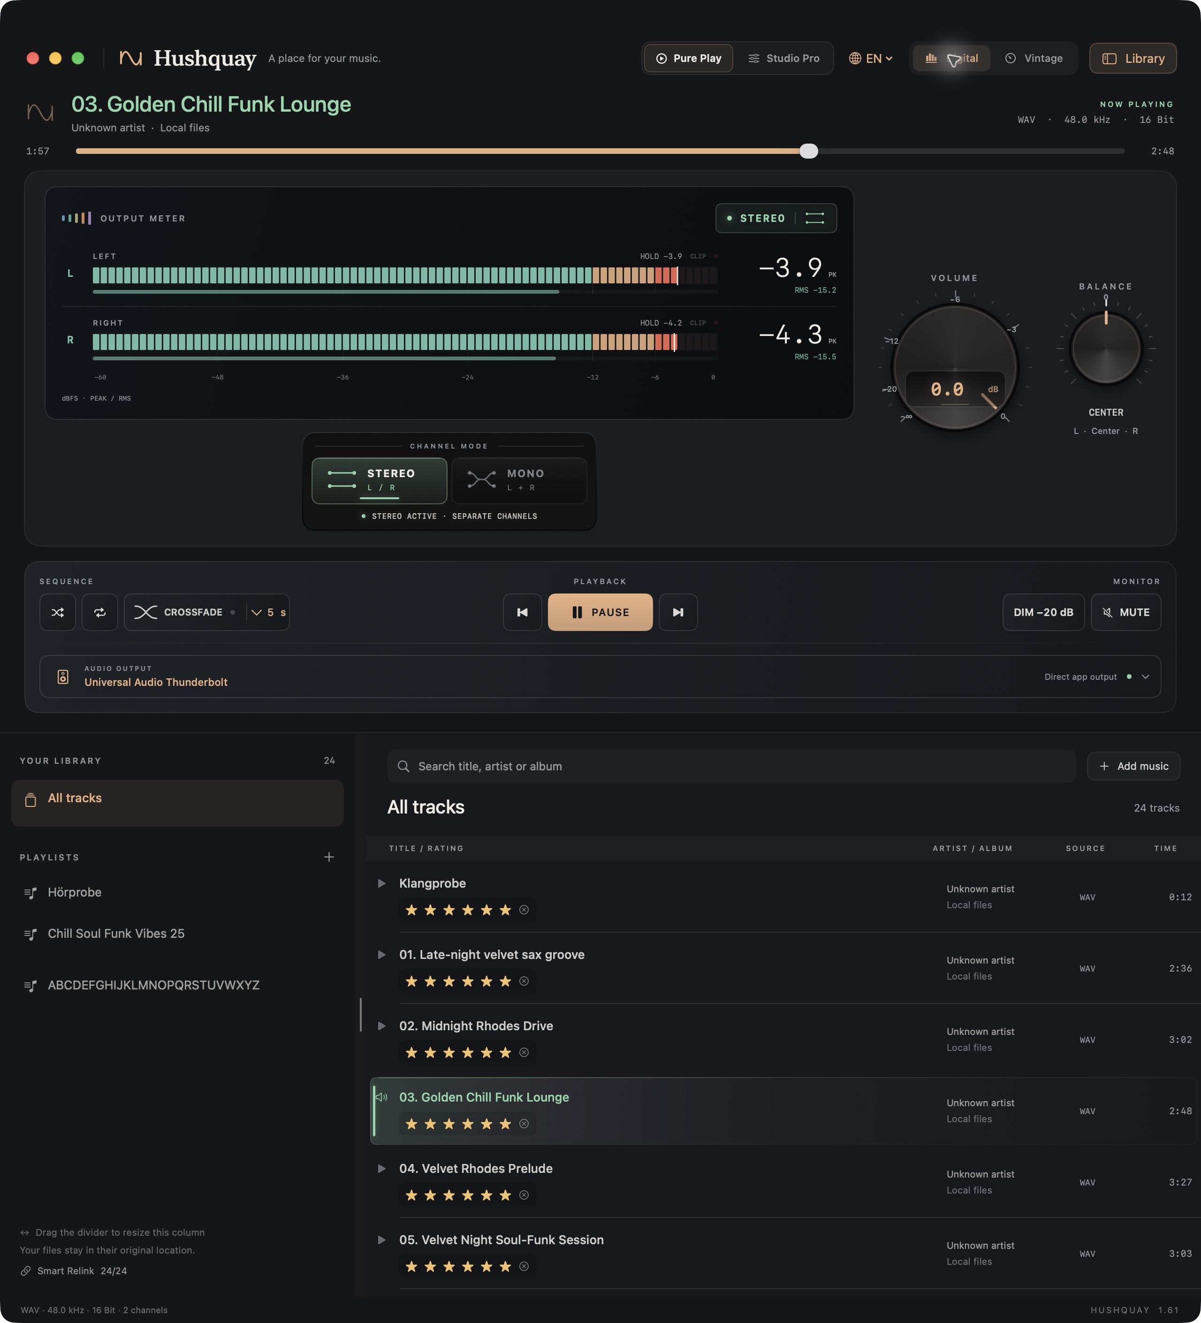
Task: Toggle the Mute monitor button
Action: point(1125,612)
